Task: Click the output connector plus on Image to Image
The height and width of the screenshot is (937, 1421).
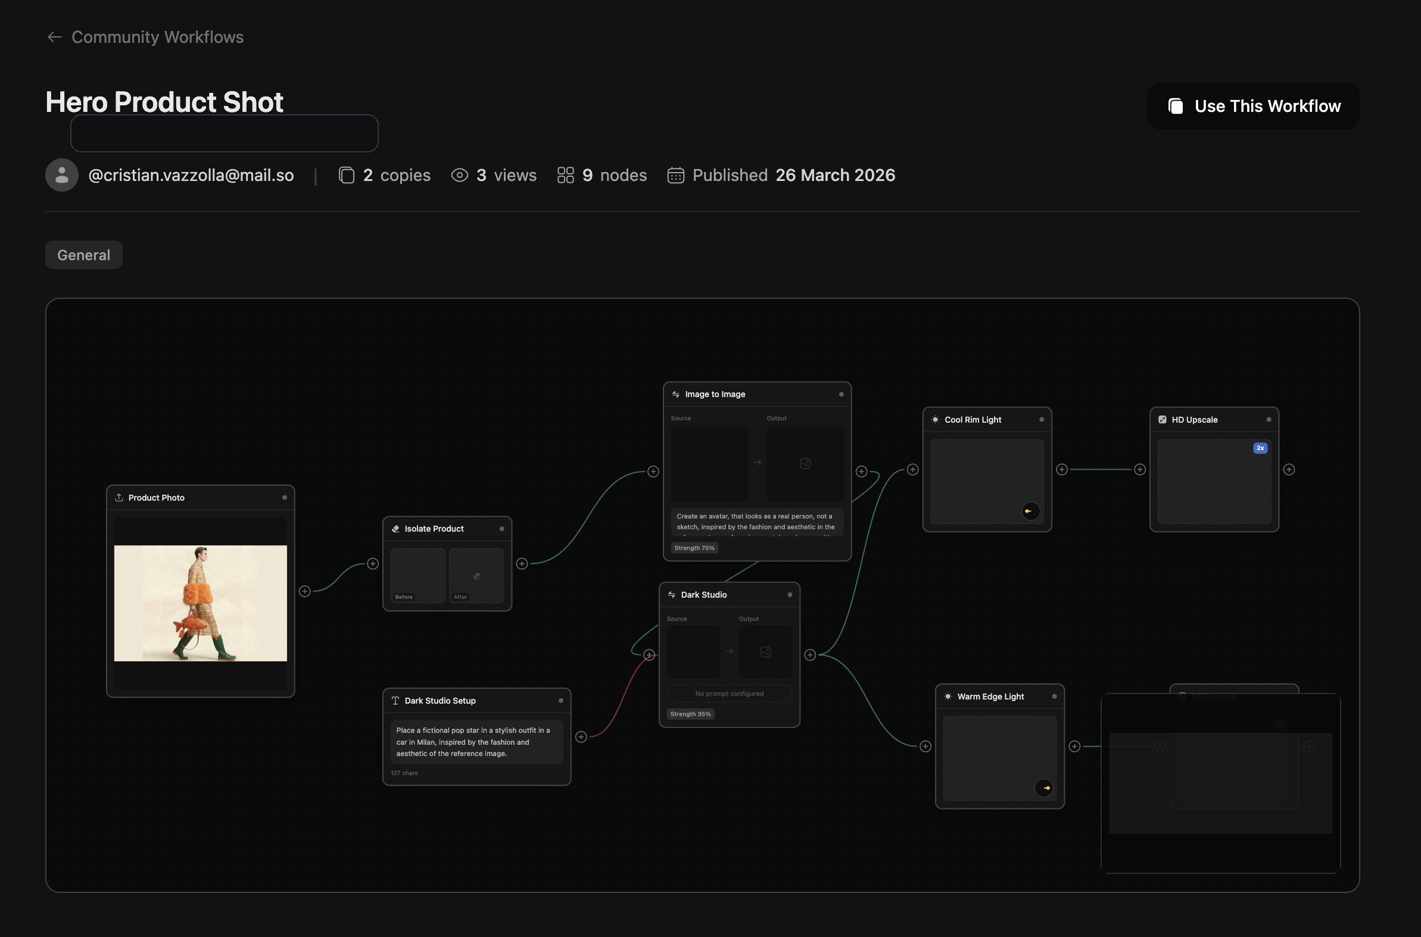Action: [861, 471]
